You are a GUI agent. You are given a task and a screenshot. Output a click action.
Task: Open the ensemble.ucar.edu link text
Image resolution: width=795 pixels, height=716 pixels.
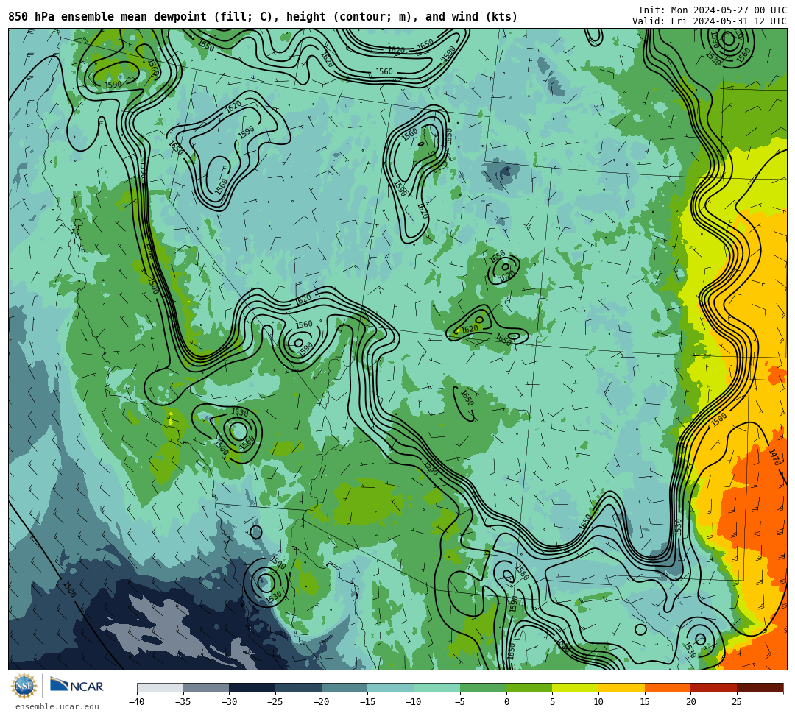[57, 706]
